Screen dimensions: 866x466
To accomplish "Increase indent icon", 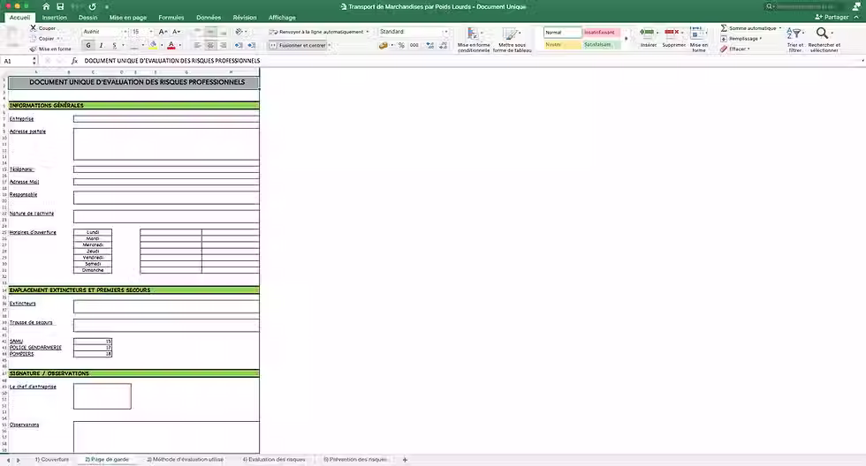I will (251, 45).
